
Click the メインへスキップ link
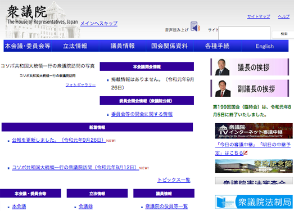pyautogui.click(x=99, y=23)
